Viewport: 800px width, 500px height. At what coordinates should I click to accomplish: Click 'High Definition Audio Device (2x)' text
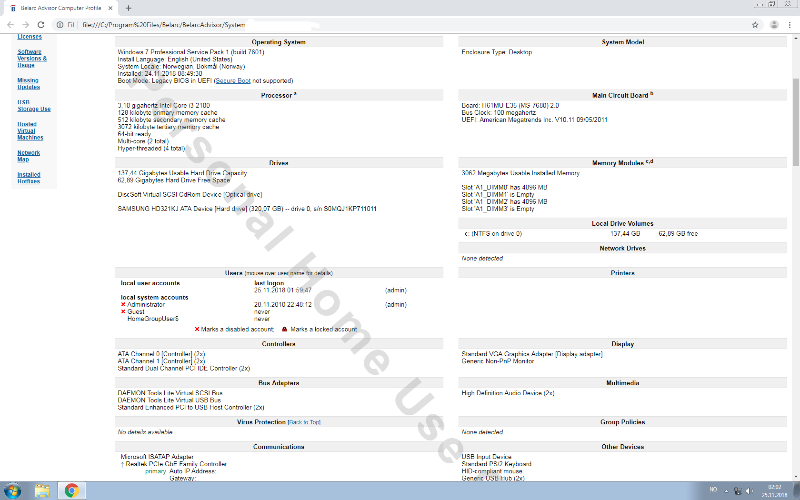pyautogui.click(x=508, y=393)
